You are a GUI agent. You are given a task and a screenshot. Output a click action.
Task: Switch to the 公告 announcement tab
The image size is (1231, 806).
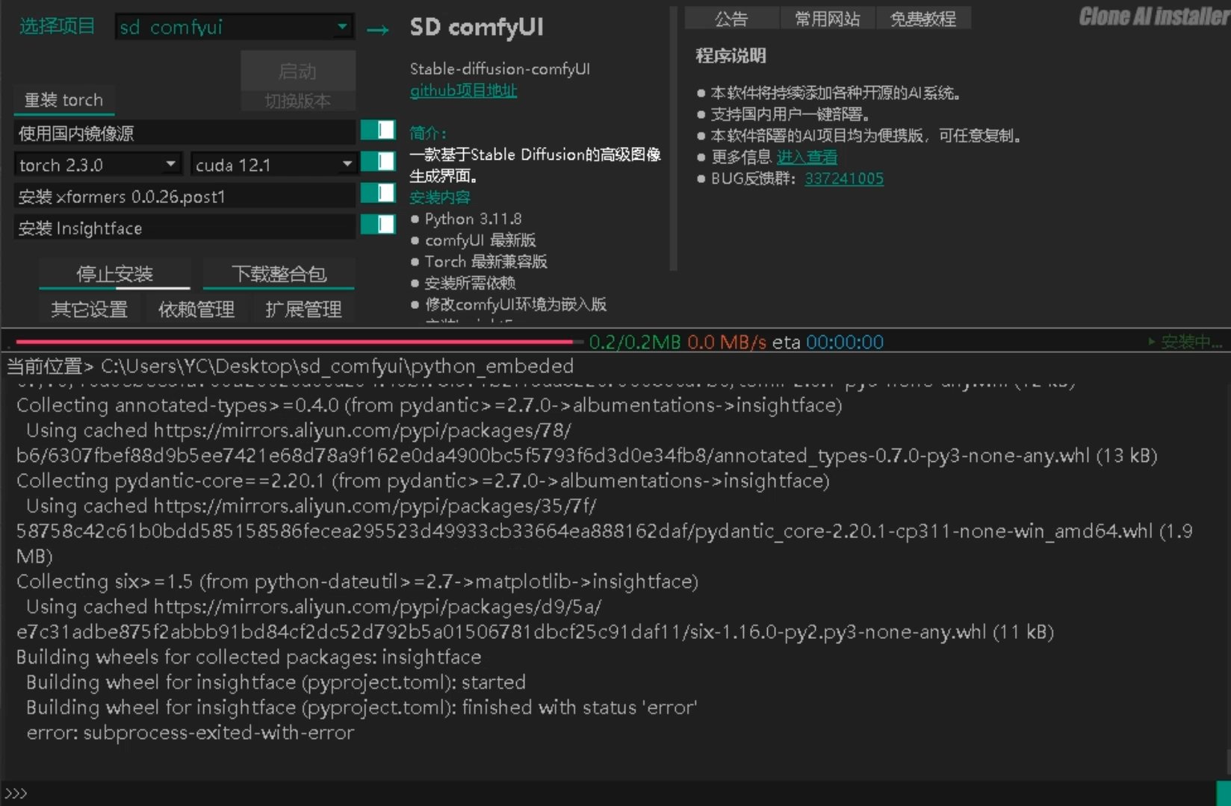click(x=731, y=19)
